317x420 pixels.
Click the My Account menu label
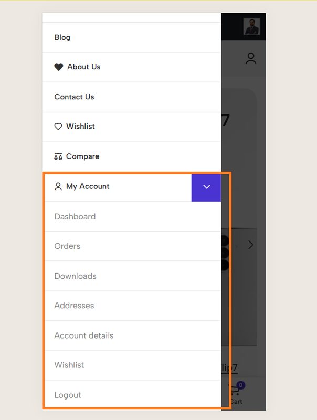pyautogui.click(x=88, y=186)
